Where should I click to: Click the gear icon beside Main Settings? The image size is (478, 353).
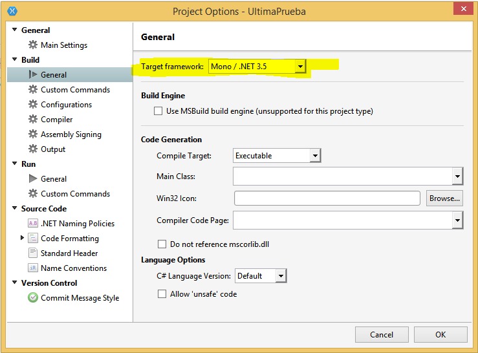coord(33,45)
